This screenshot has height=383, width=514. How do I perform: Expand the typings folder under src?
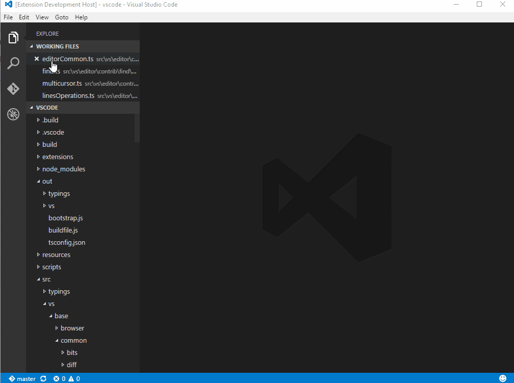(x=44, y=291)
